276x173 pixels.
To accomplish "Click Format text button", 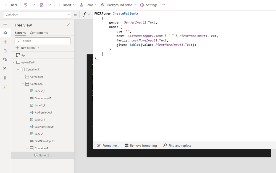I will coord(108,145).
